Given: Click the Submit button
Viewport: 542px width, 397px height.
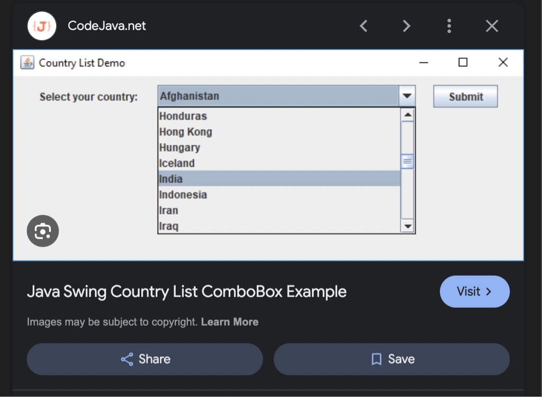Looking at the screenshot, I should (x=466, y=96).
